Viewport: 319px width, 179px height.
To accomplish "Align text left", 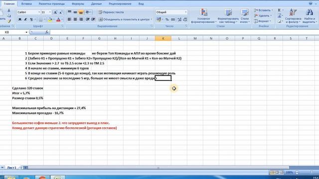I will click(x=69, y=19).
